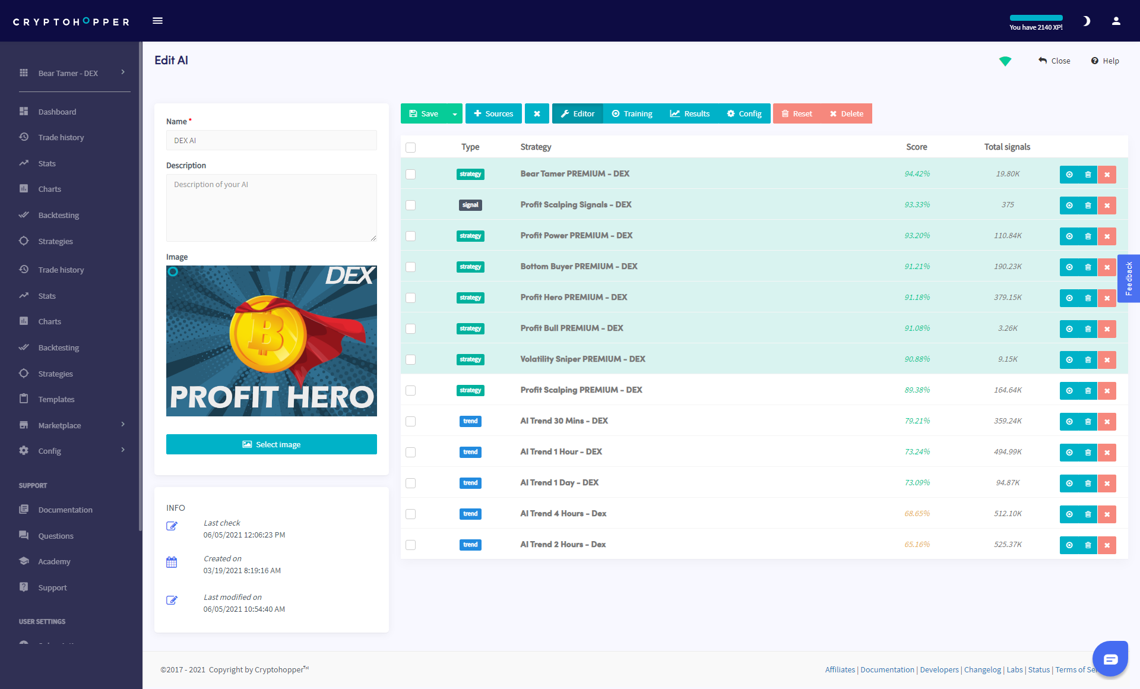Switch to the Training tab
The height and width of the screenshot is (689, 1140).
coord(632,113)
